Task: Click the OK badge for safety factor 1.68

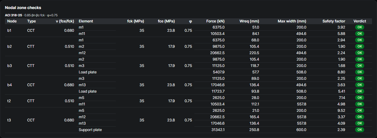Action: pos(360,66)
